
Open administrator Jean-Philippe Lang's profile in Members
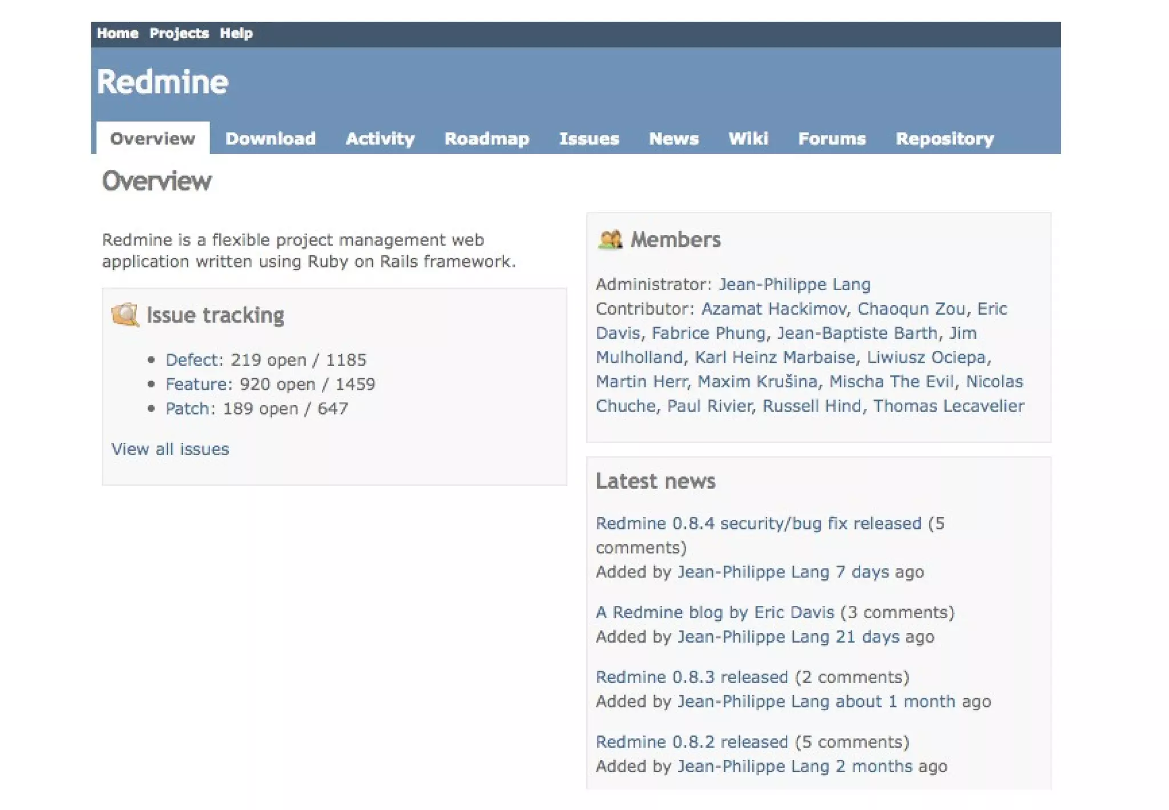[x=794, y=284]
